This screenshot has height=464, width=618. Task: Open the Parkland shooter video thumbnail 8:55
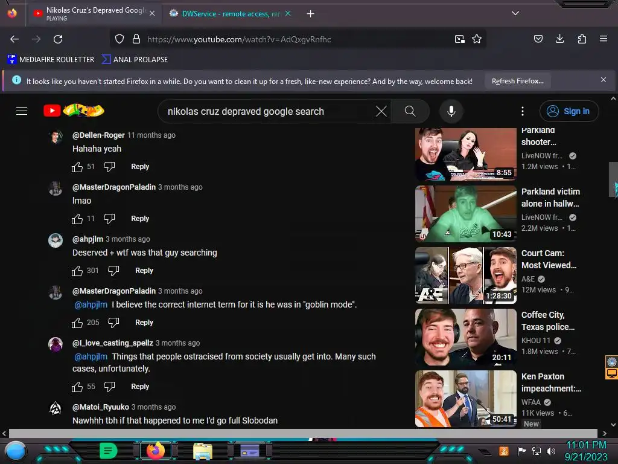(465, 154)
